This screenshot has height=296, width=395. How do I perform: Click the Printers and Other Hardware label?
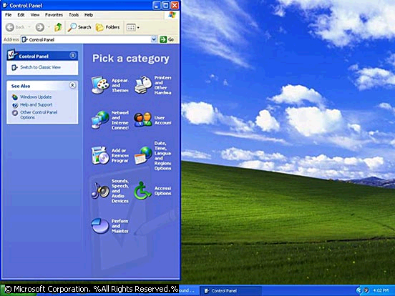[x=162, y=85]
